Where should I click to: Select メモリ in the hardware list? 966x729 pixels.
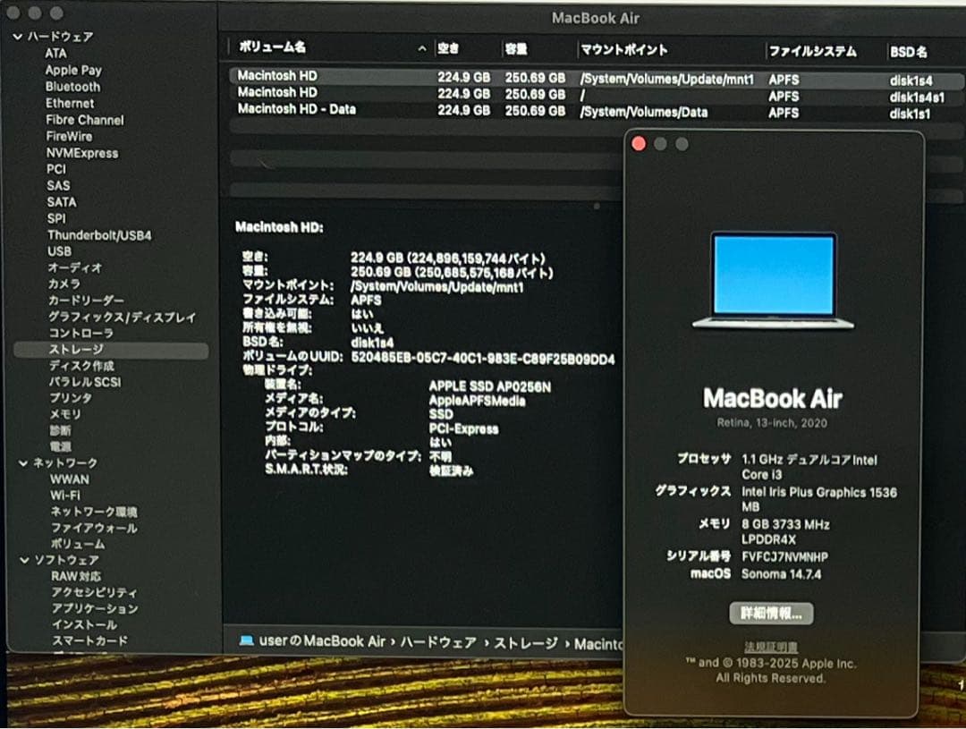(64, 414)
